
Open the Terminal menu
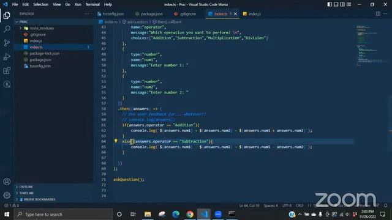[x=92, y=4]
